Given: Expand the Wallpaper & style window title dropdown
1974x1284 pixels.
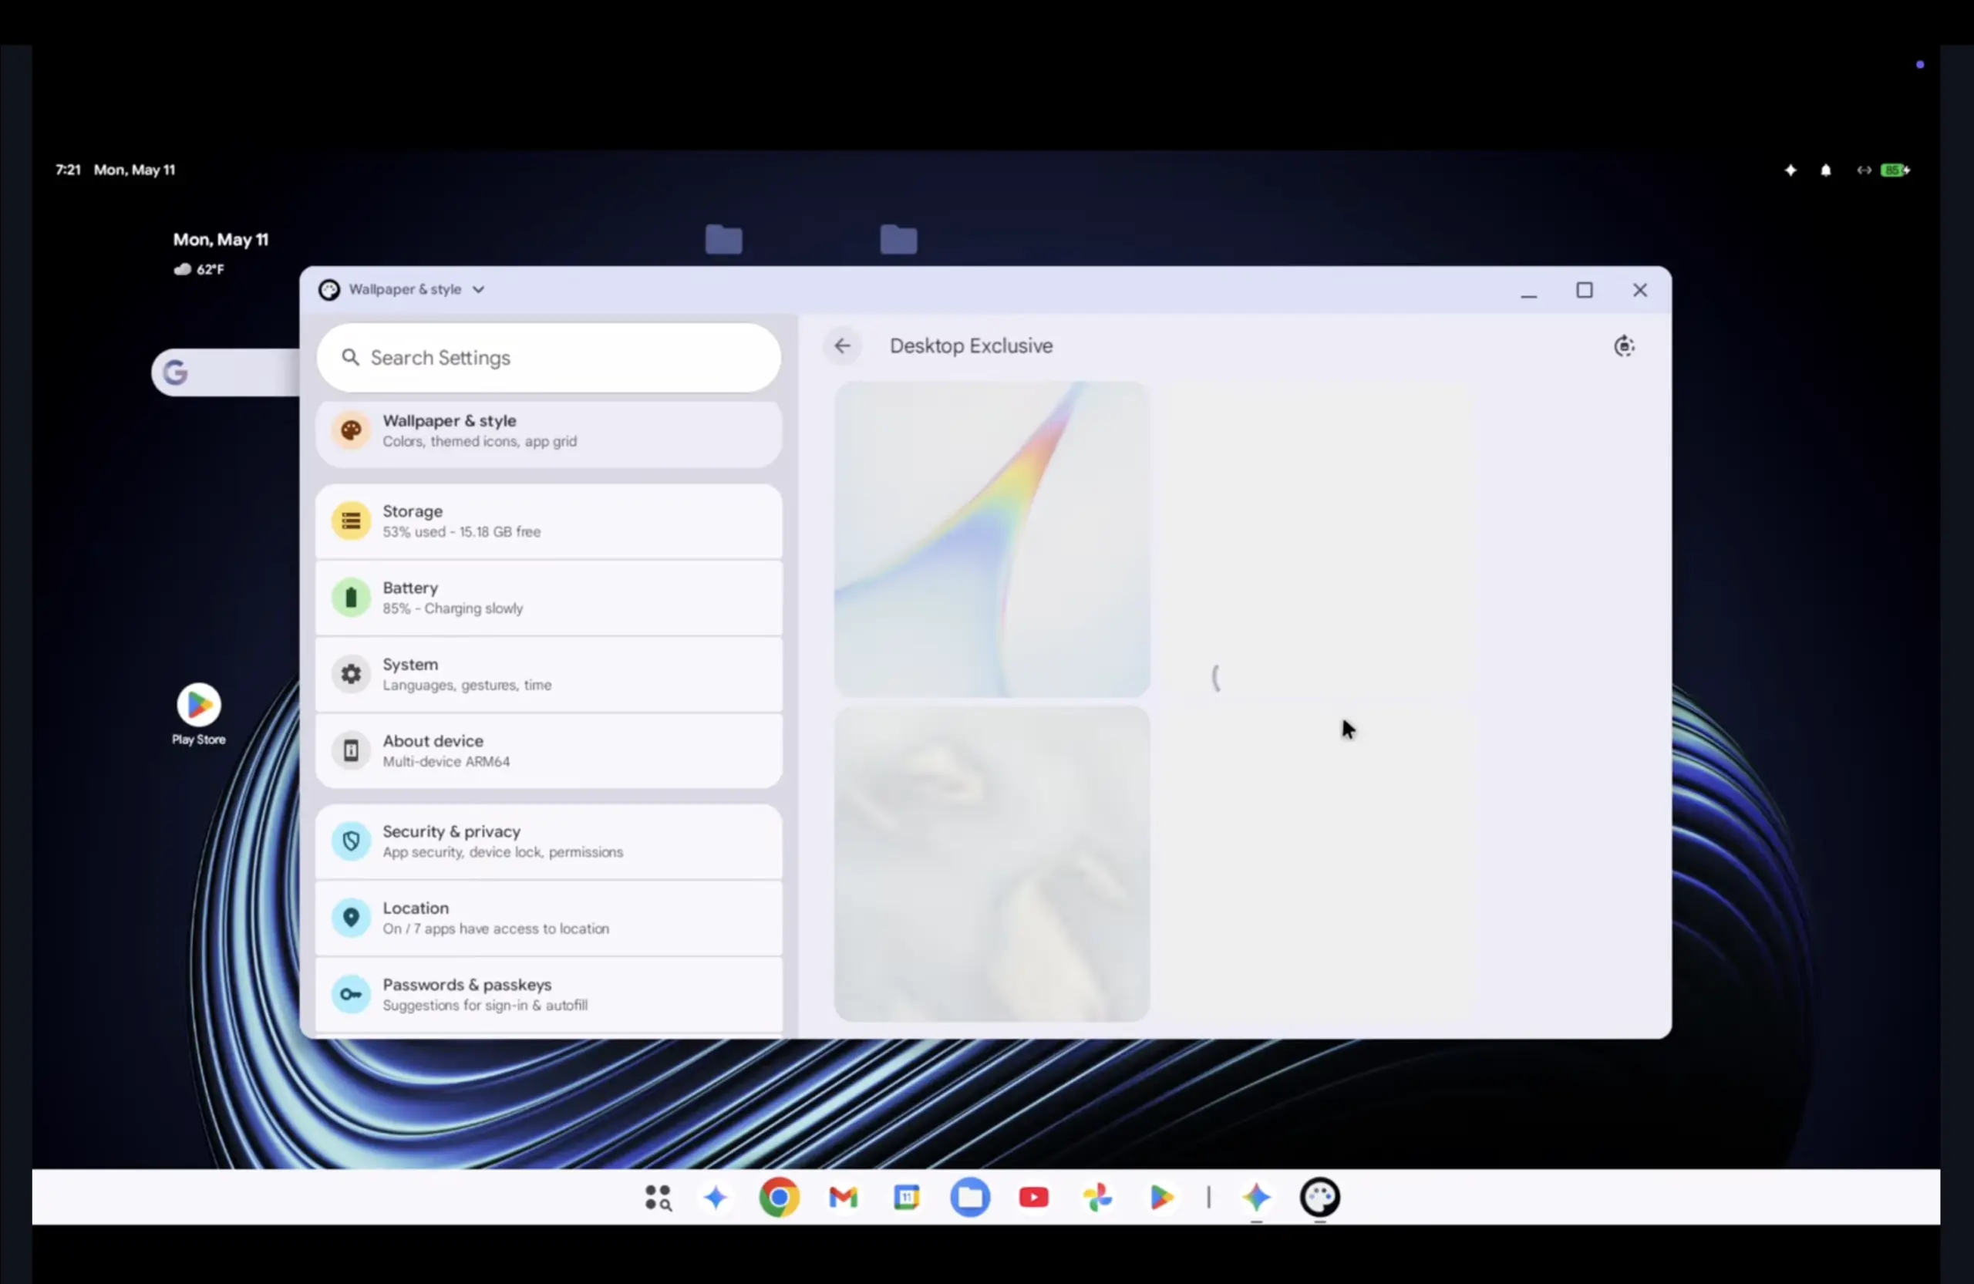Looking at the screenshot, I should point(479,289).
